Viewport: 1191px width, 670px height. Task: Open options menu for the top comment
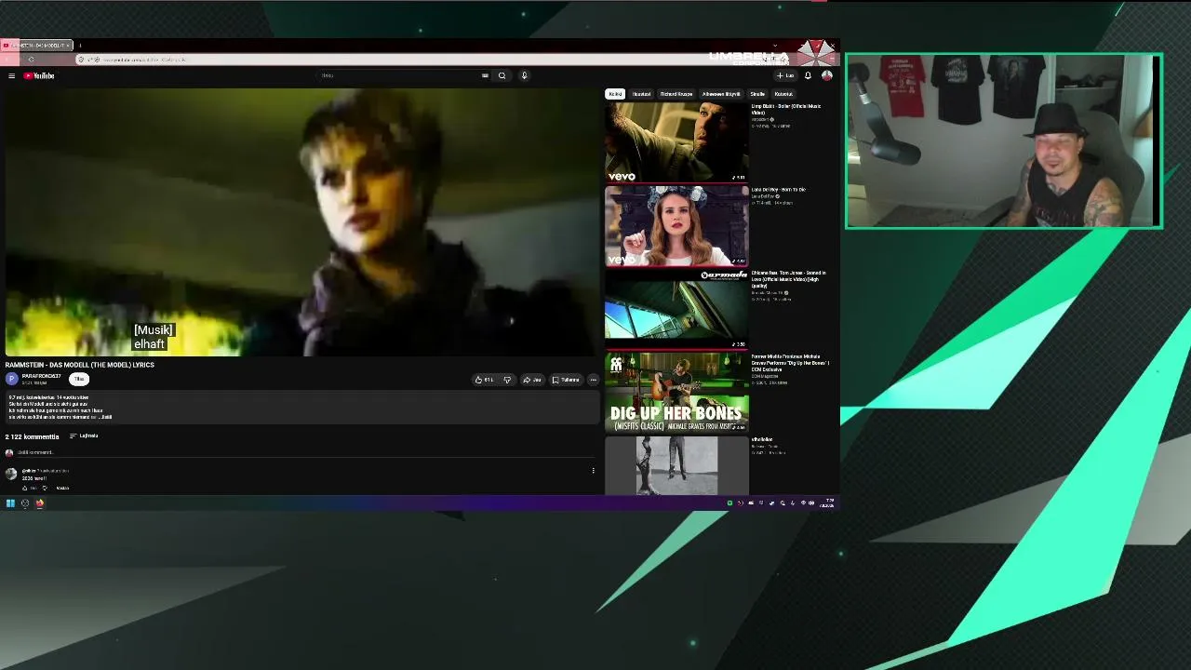(x=593, y=471)
